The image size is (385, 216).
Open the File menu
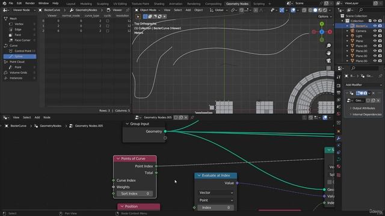tap(11, 4)
